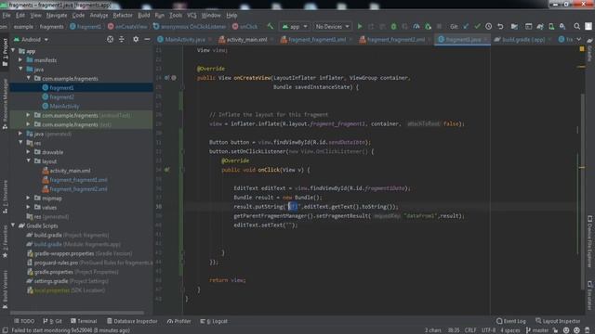Image resolution: width=595 pixels, height=334 pixels.
Task: Open the Database Inspector tool window
Action: pyautogui.click(x=132, y=321)
